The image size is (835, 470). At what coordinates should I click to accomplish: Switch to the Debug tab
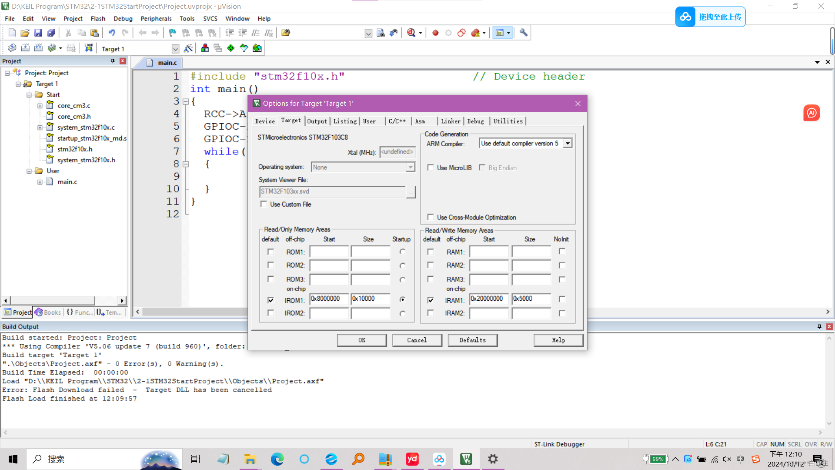point(475,121)
